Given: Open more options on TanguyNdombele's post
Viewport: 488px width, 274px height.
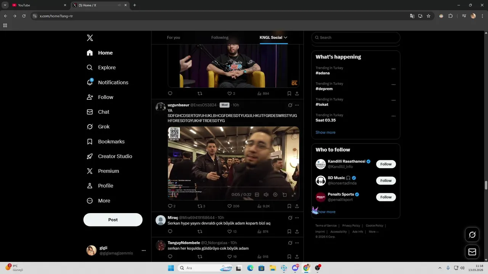Looking at the screenshot, I should [297, 243].
